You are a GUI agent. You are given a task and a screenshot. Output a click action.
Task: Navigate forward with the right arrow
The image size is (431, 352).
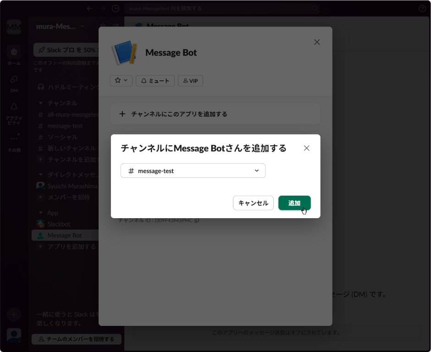click(x=103, y=9)
